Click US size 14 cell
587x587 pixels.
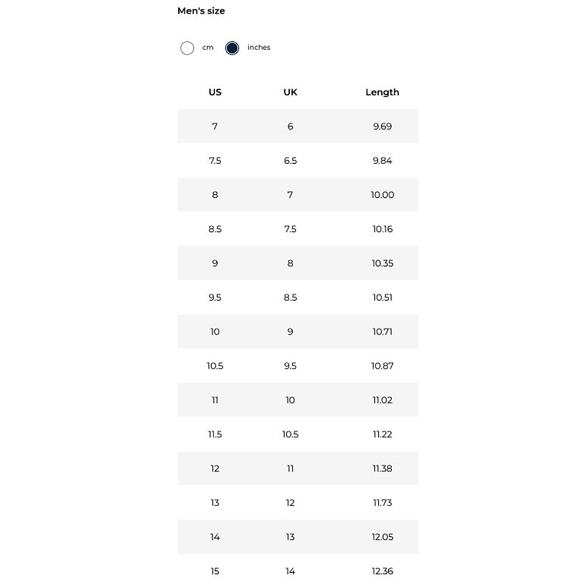coord(215,537)
